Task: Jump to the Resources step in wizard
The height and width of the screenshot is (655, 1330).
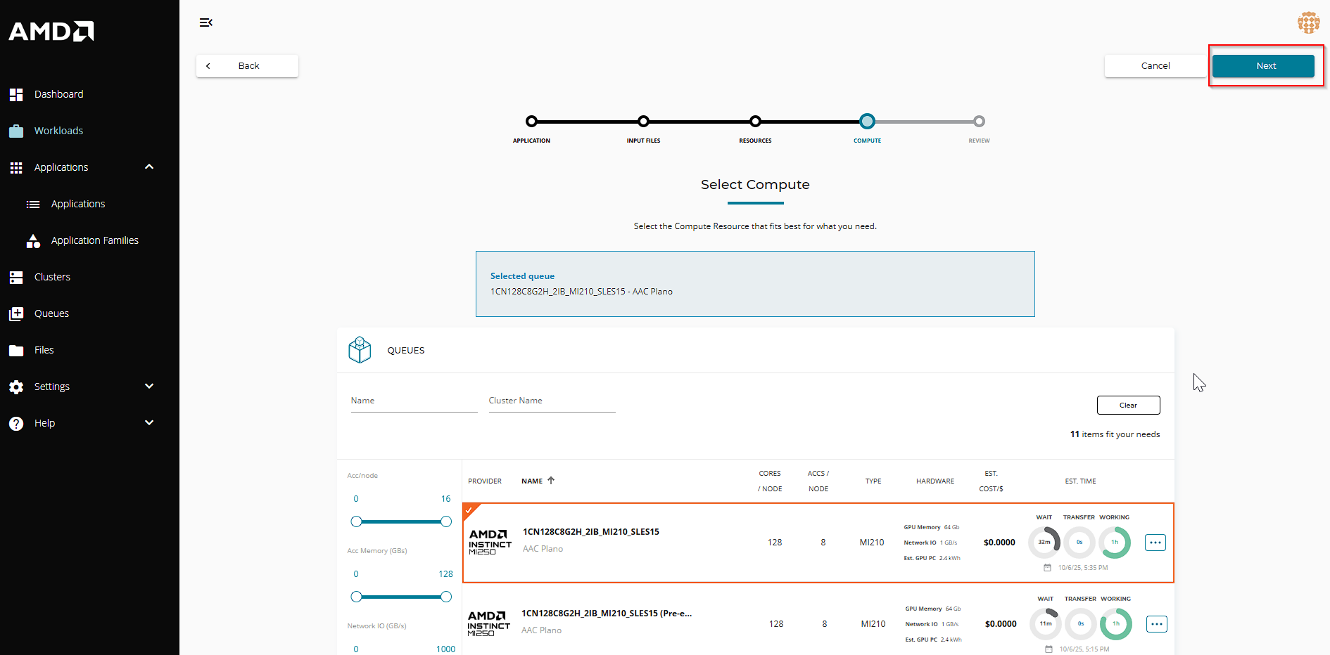Action: pos(755,122)
